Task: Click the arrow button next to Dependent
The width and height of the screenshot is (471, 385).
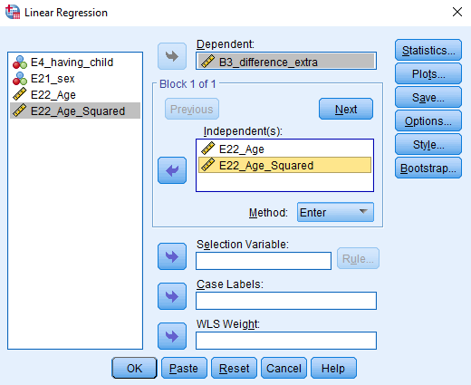Action: pyautogui.click(x=172, y=56)
